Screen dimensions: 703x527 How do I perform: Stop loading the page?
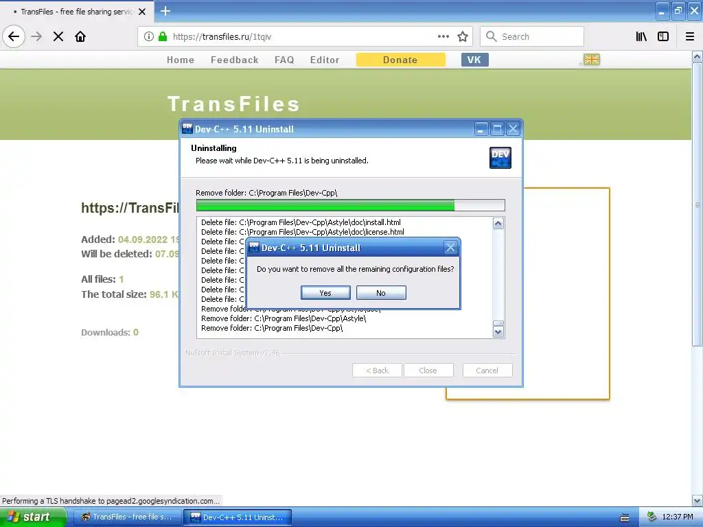click(x=58, y=37)
